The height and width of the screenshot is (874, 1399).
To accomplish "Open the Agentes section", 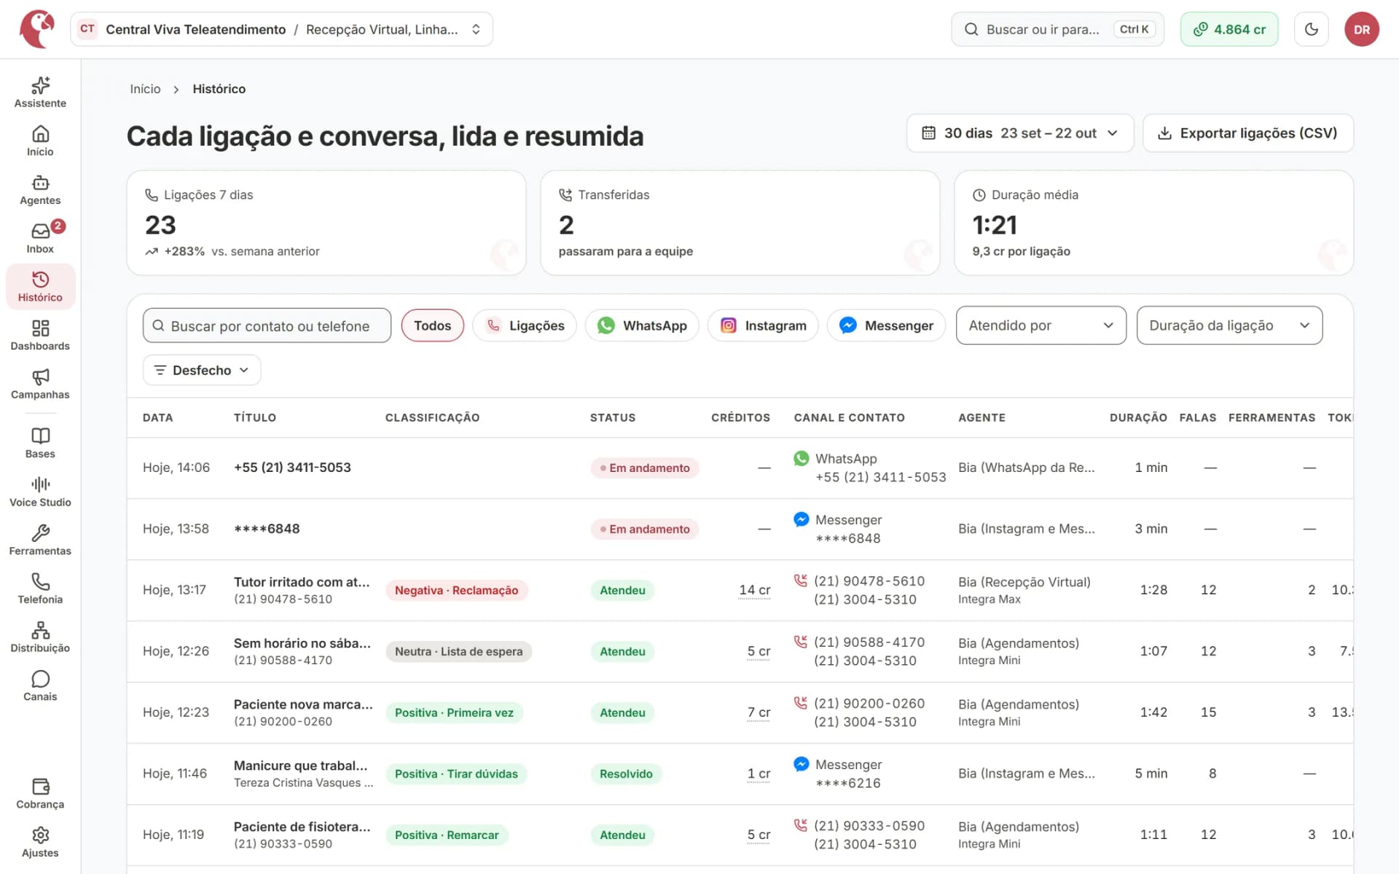I will coord(40,190).
